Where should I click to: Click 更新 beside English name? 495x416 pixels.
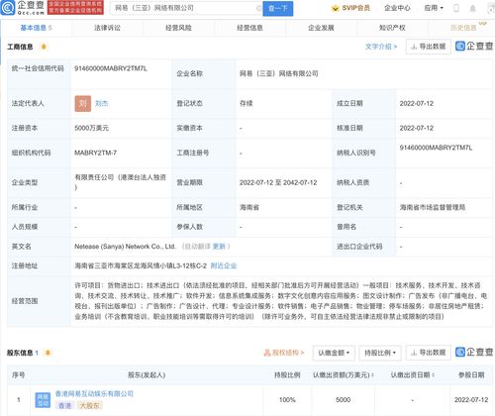coord(219,247)
